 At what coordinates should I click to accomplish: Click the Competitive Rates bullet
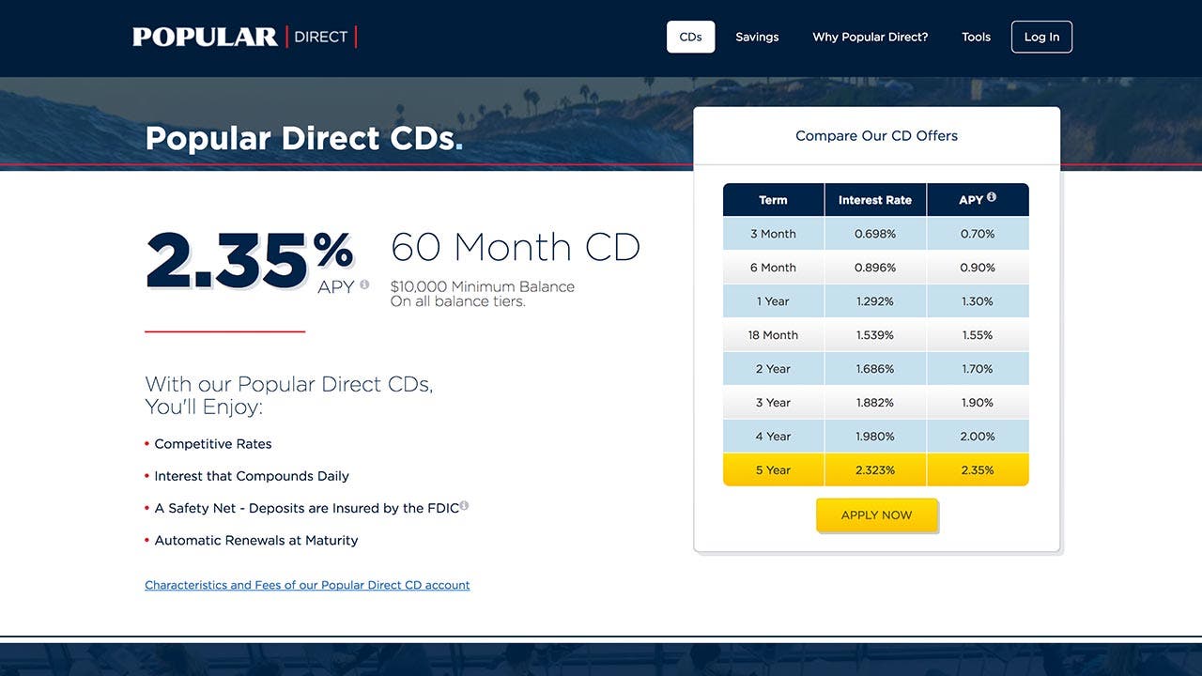(213, 444)
